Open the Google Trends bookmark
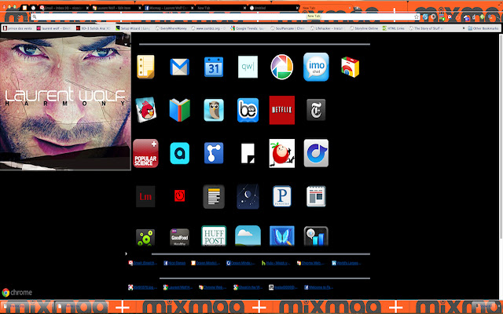The height and width of the screenshot is (314, 503). [x=248, y=28]
